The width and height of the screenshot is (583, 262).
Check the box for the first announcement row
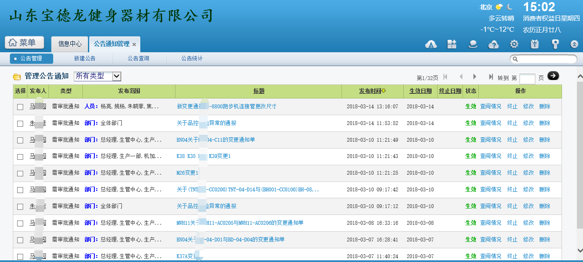click(20, 107)
